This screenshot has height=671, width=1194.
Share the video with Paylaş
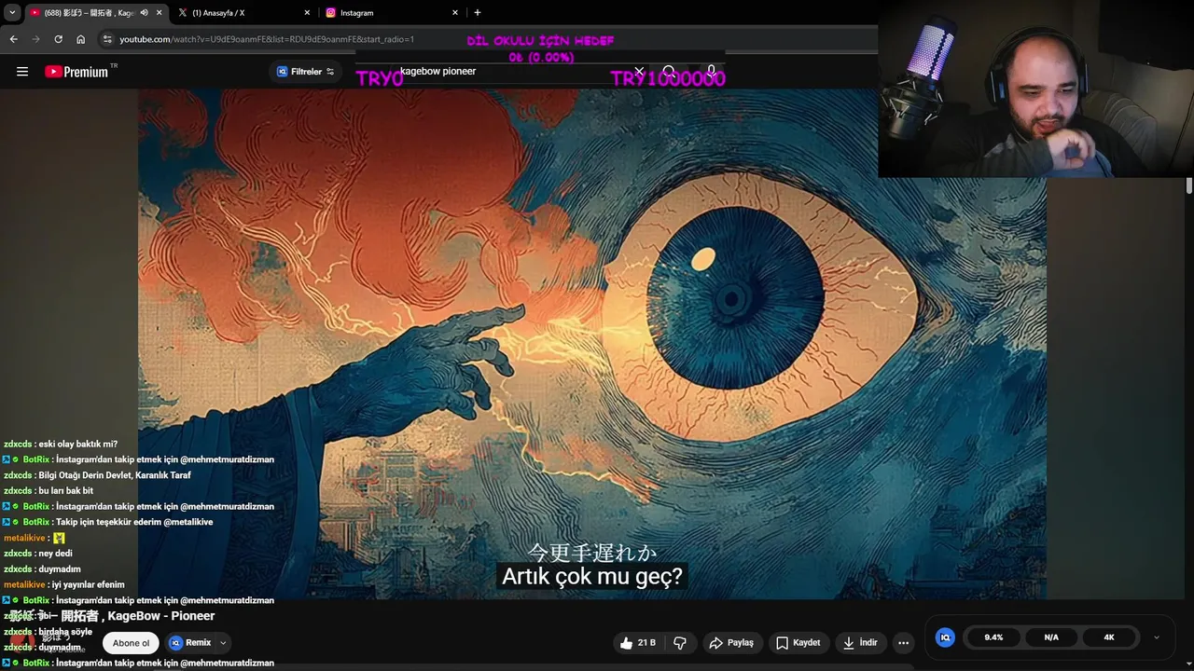731,643
